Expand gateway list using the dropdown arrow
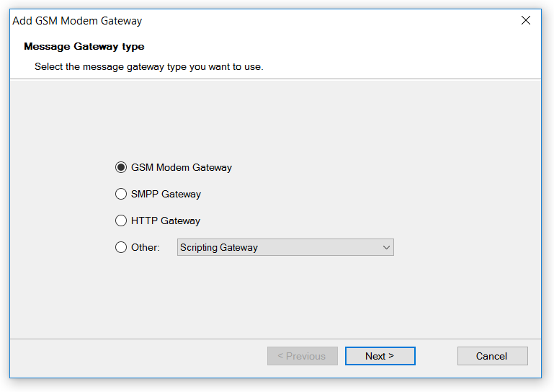Viewport: 554px width, 392px height. pyautogui.click(x=387, y=247)
